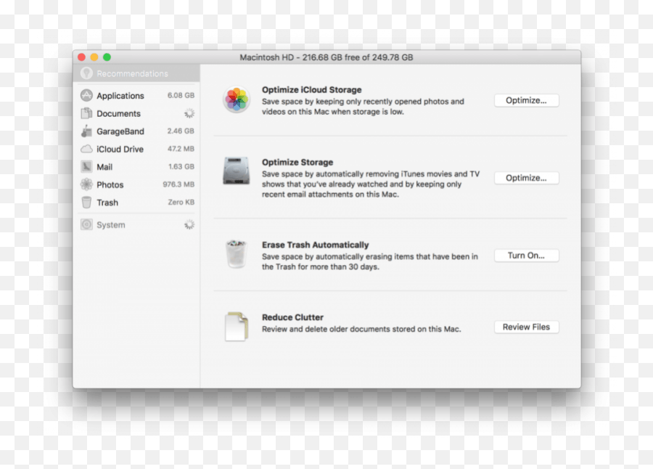Click the Optimize Storage hard drive icon
The height and width of the screenshot is (469, 653).
(236, 172)
